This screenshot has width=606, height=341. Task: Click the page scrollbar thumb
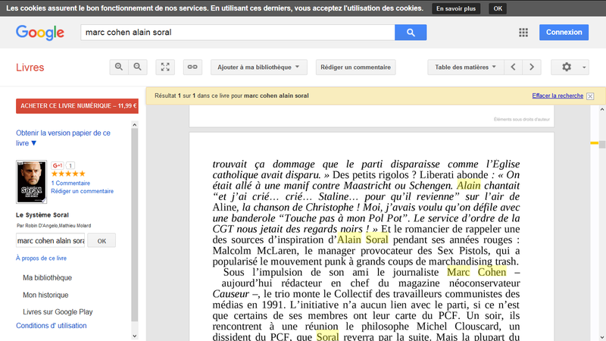(x=602, y=145)
